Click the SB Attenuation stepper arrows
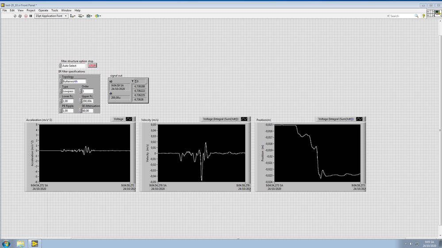The image size is (442, 248). pyautogui.click(x=80, y=111)
